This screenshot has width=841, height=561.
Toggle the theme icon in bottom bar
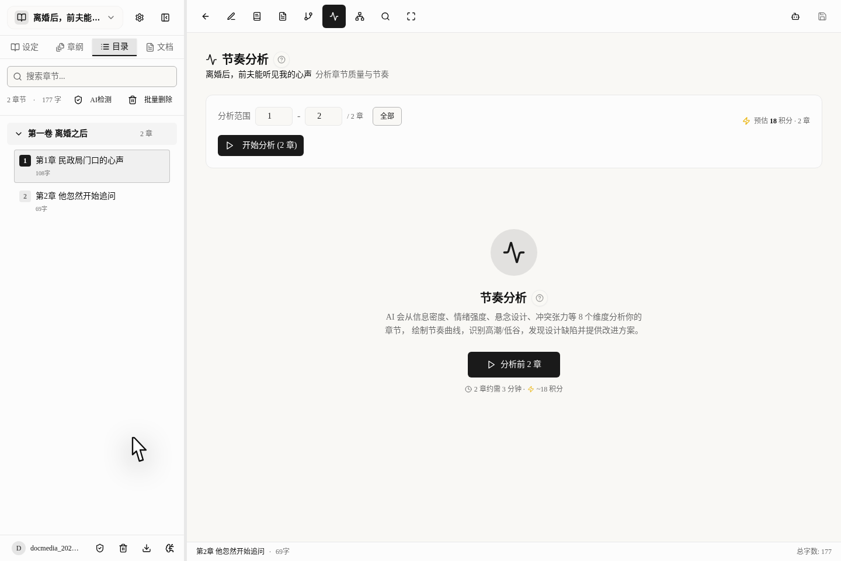(x=170, y=548)
